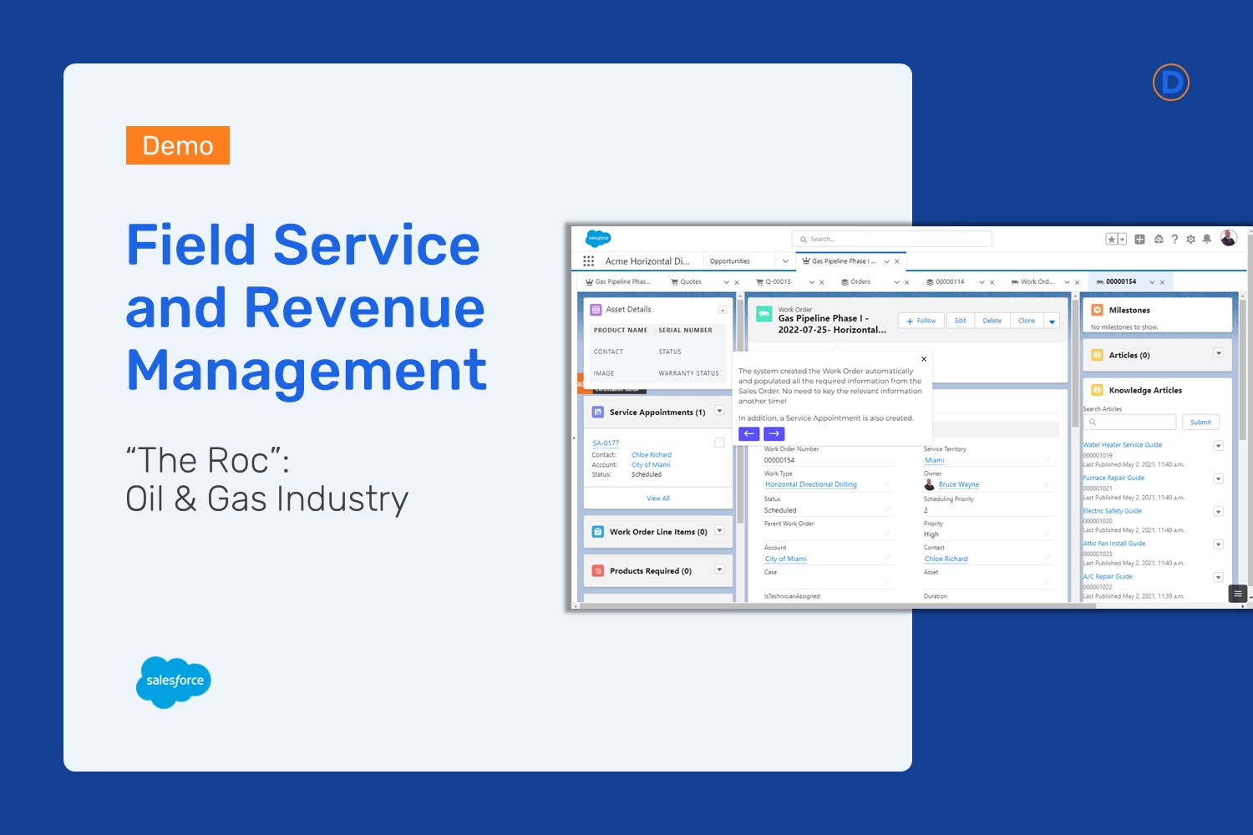Close the walkthrough tooltip popup
The width and height of the screenshot is (1253, 835).
pos(923,359)
